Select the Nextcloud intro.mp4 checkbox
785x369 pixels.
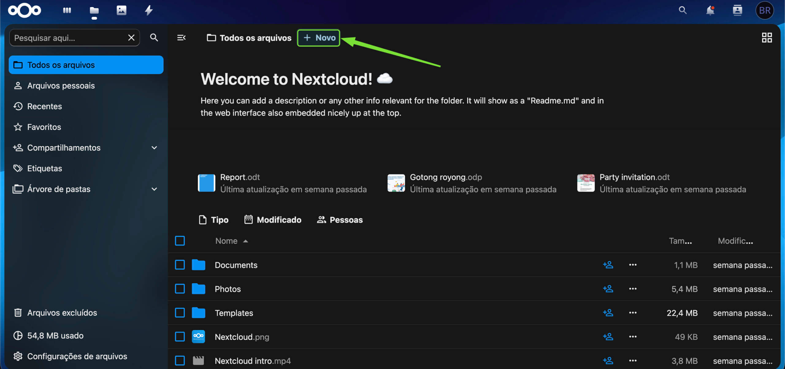click(x=180, y=360)
